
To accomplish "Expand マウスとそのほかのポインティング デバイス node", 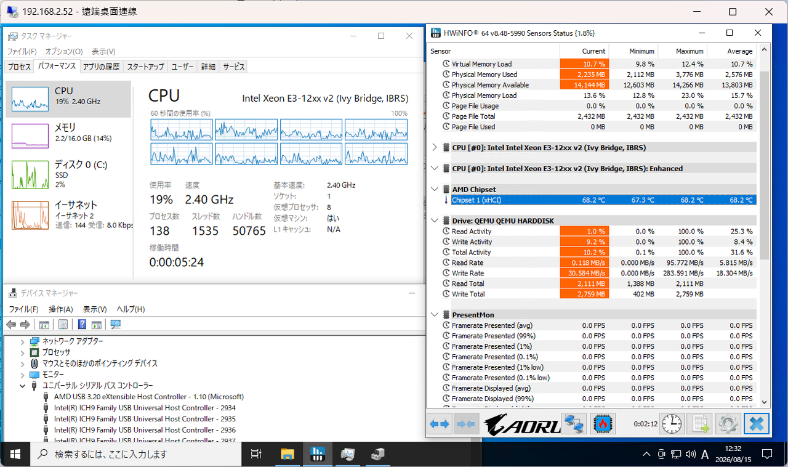I will point(23,363).
